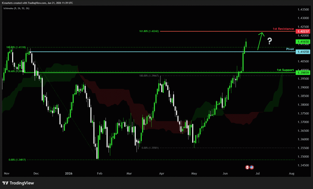The height and width of the screenshot is (189, 313).
Task: Click the TradingView logo icon
Action: (x=6, y=183)
